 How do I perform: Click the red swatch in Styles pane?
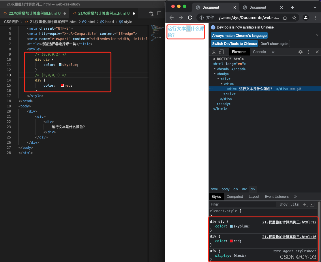[231, 241]
